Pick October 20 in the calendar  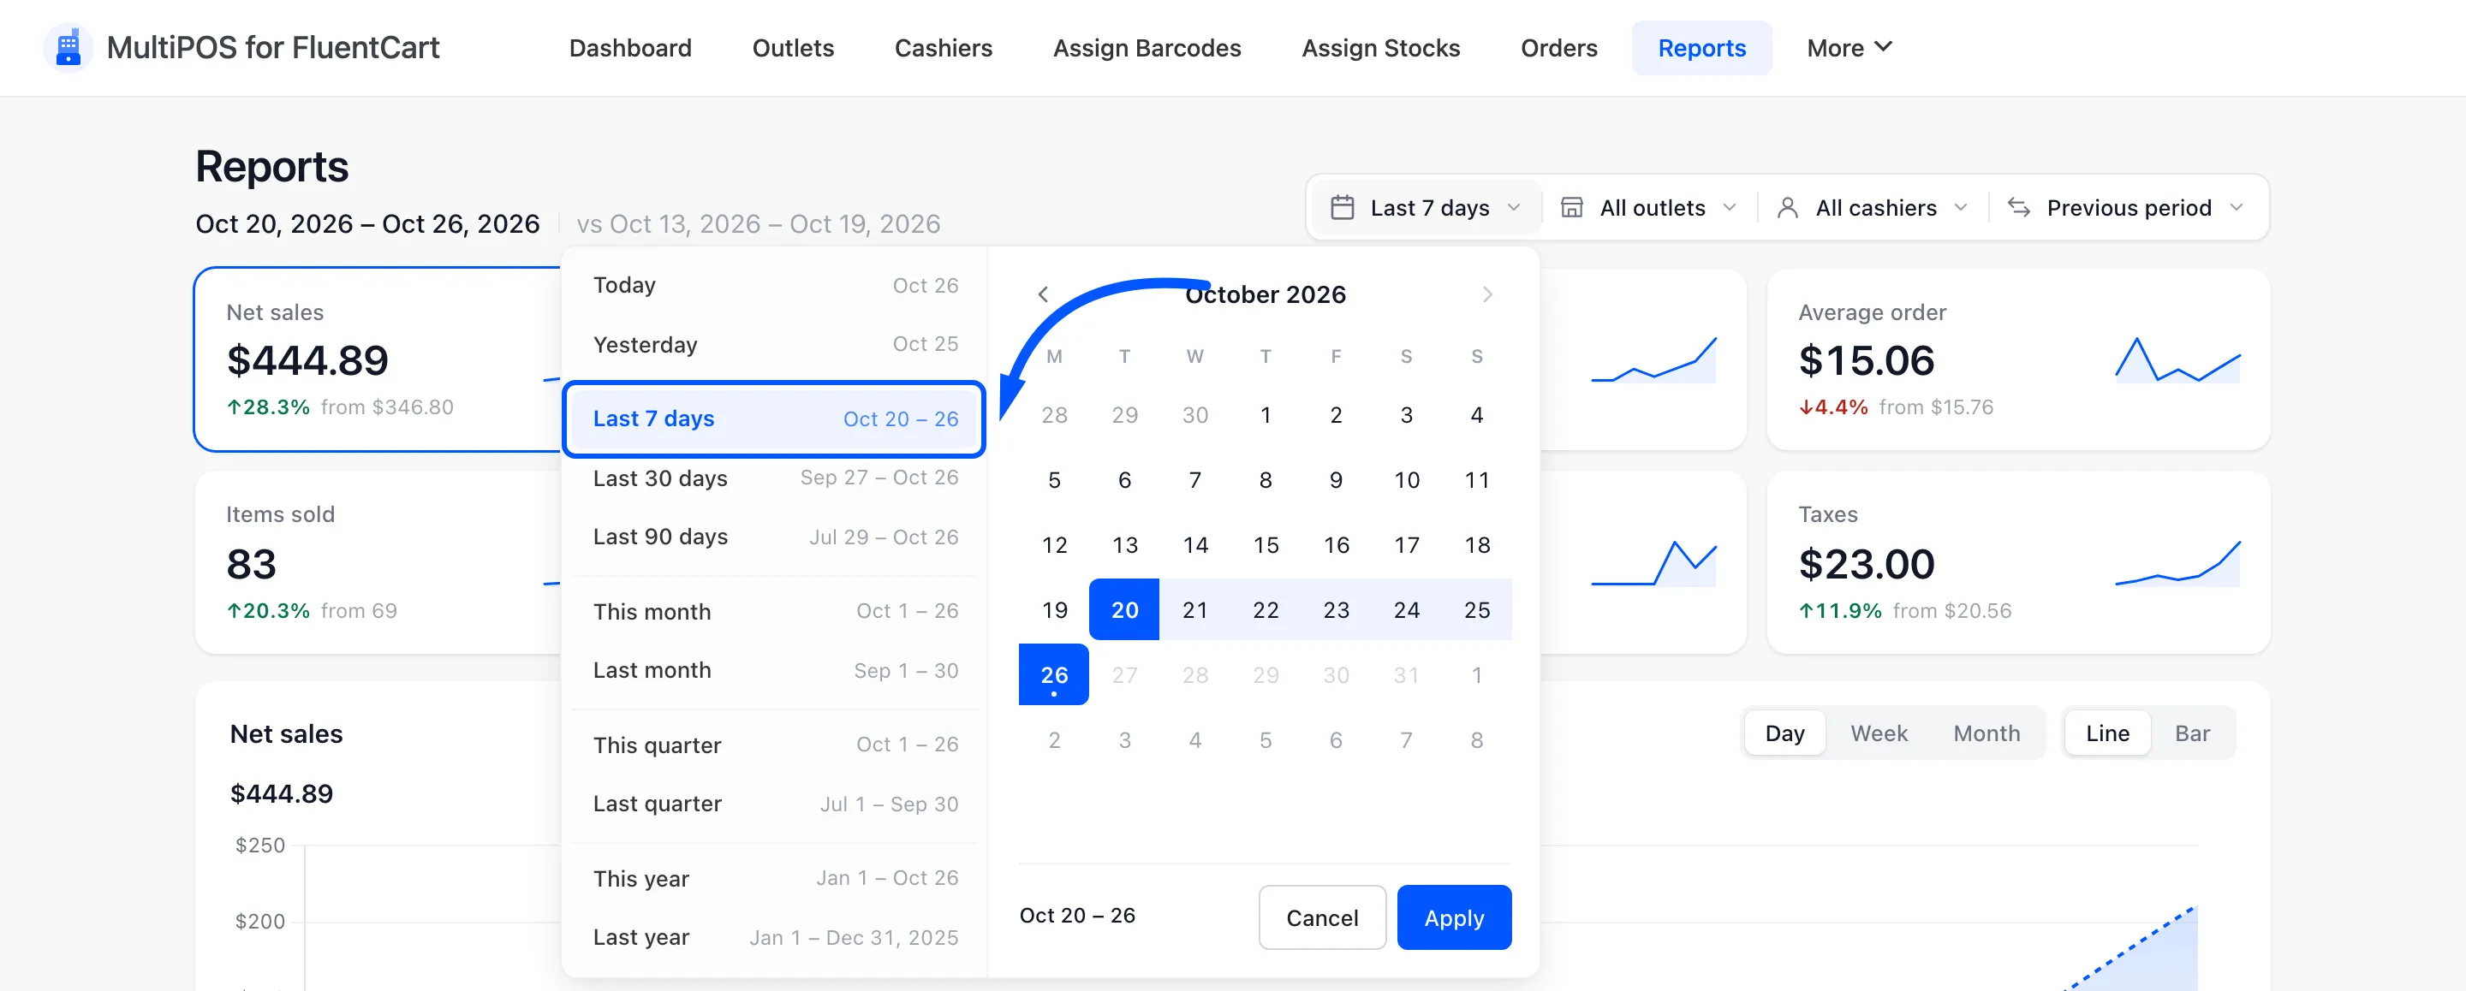(1124, 609)
